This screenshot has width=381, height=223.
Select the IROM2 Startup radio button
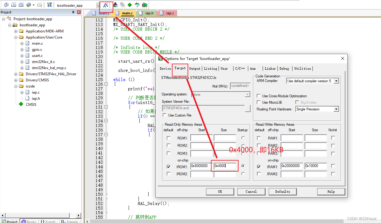(243, 174)
